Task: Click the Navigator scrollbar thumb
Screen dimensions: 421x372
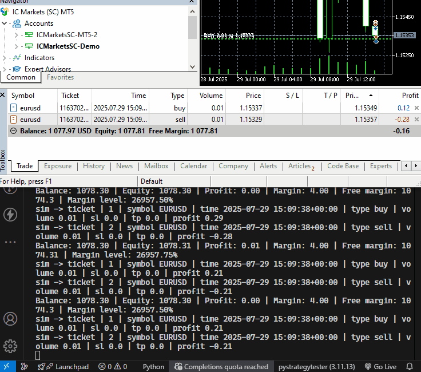Action: click(192, 27)
